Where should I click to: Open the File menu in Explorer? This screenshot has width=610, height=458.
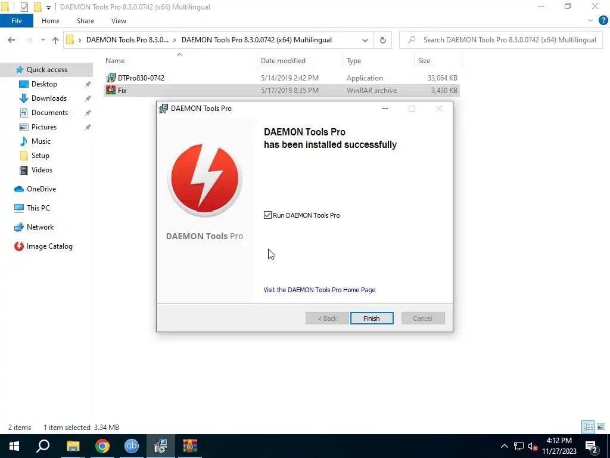[17, 21]
